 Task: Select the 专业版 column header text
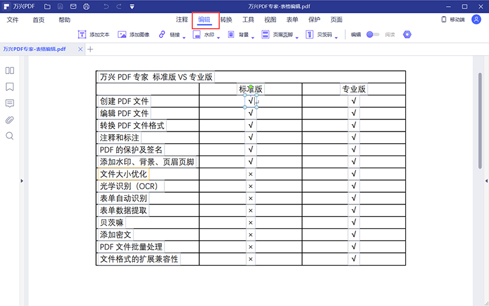point(354,89)
